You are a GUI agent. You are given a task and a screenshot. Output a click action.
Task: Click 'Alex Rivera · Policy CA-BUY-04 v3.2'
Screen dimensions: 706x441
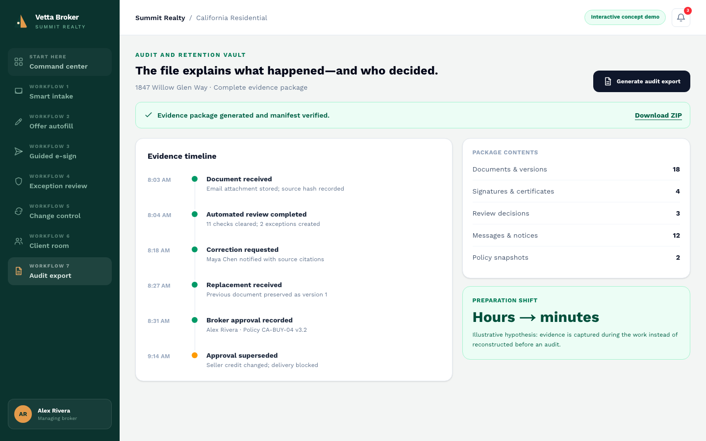tap(256, 330)
